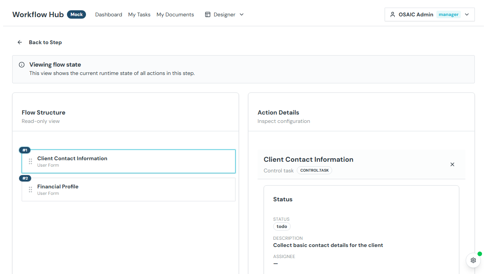The image size is (487, 274).
Task: Open My Documents
Action: point(175,14)
